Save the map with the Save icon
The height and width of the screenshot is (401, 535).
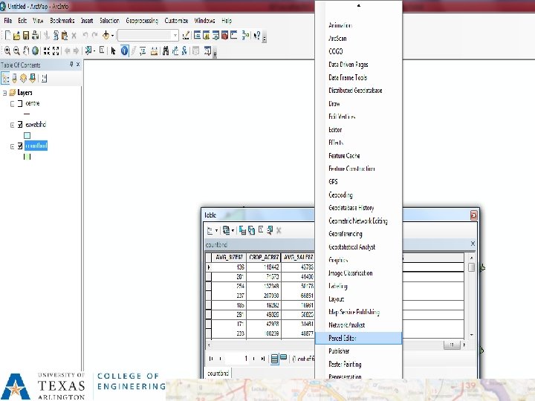tap(26, 35)
